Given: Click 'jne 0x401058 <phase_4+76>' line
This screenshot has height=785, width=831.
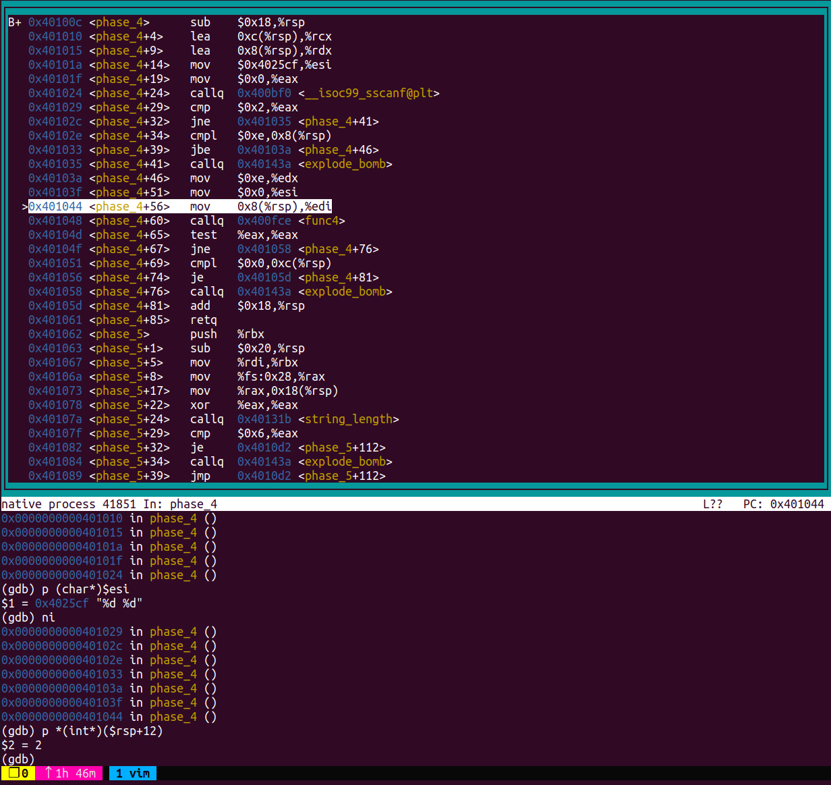Looking at the screenshot, I should tap(204, 249).
